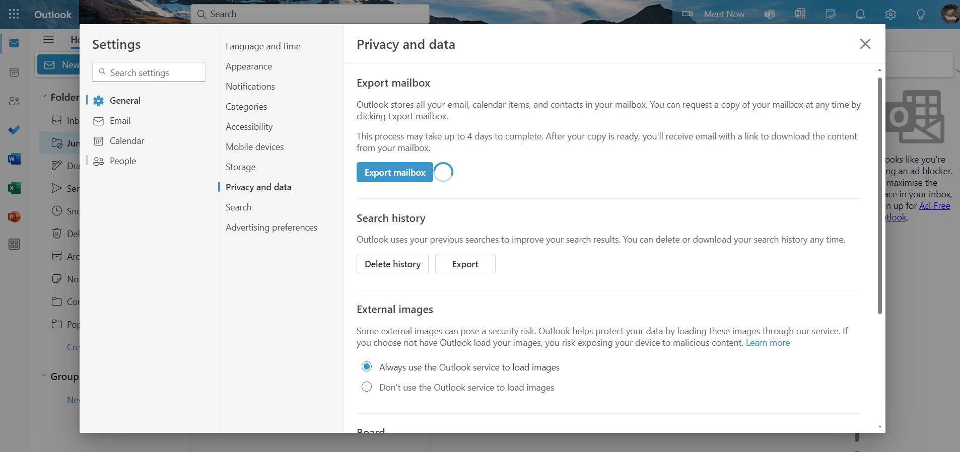Open the notifications bell icon
Screen dimensions: 960x452
coord(860,14)
